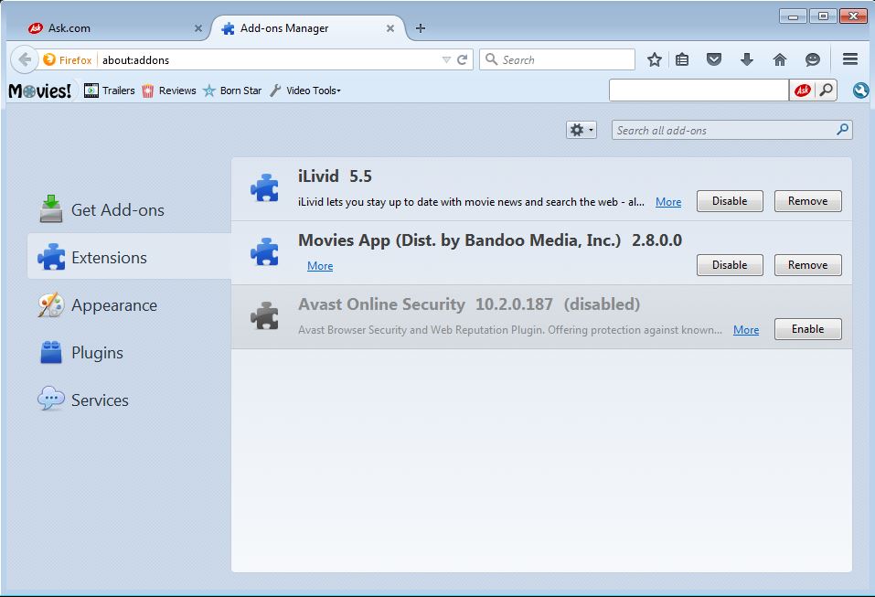Click the gray Avast puzzle piece icon
Screen dimensions: 875x597
point(264,315)
